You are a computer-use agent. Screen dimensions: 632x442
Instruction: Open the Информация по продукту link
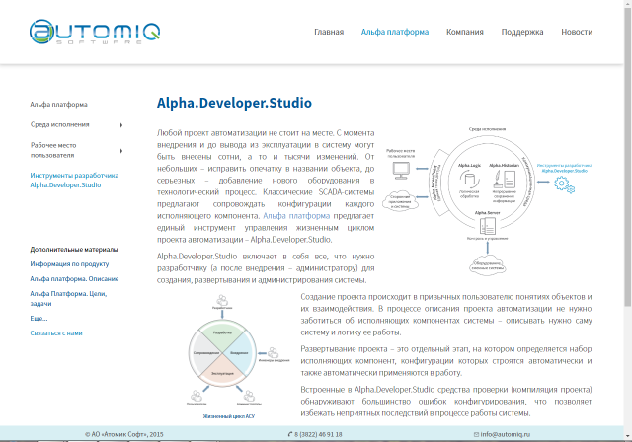[x=69, y=264]
